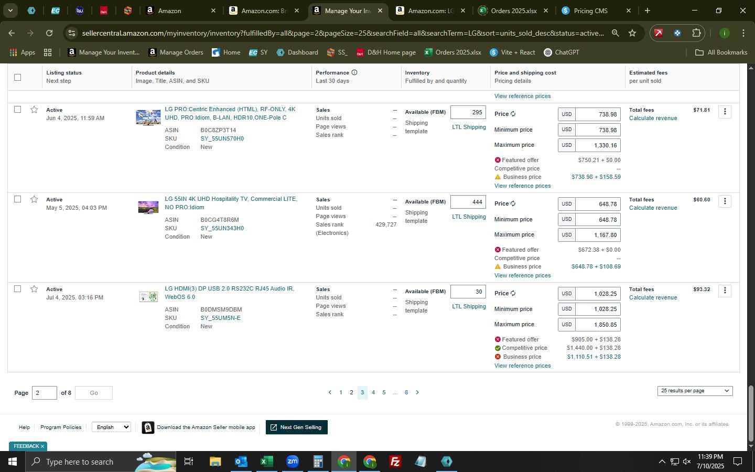Click the price sync icon next to 738.98
755x472 pixels.
pos(513,114)
